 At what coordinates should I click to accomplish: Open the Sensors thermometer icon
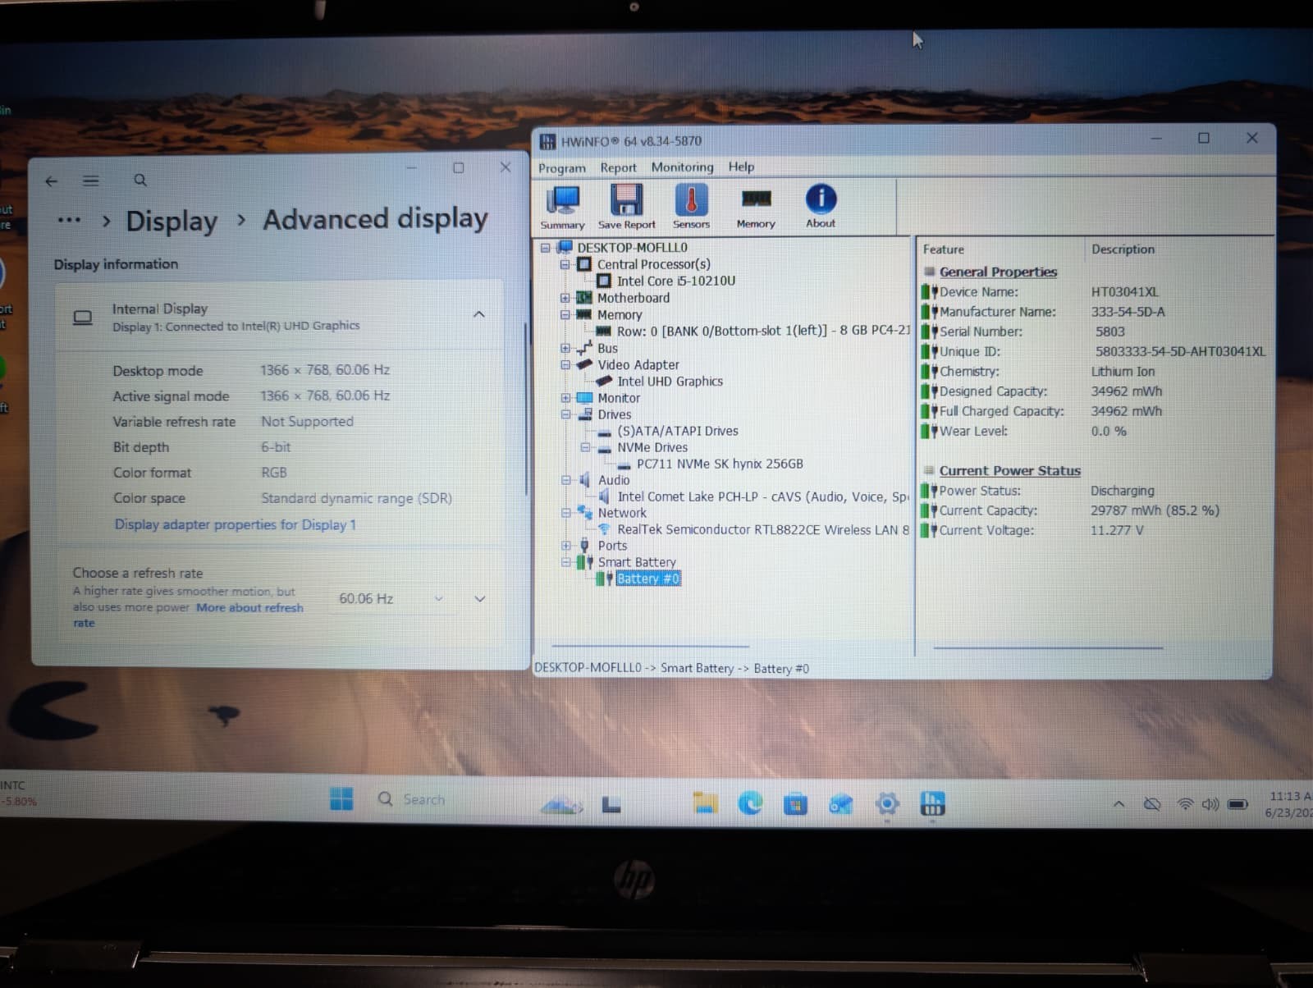691,207
